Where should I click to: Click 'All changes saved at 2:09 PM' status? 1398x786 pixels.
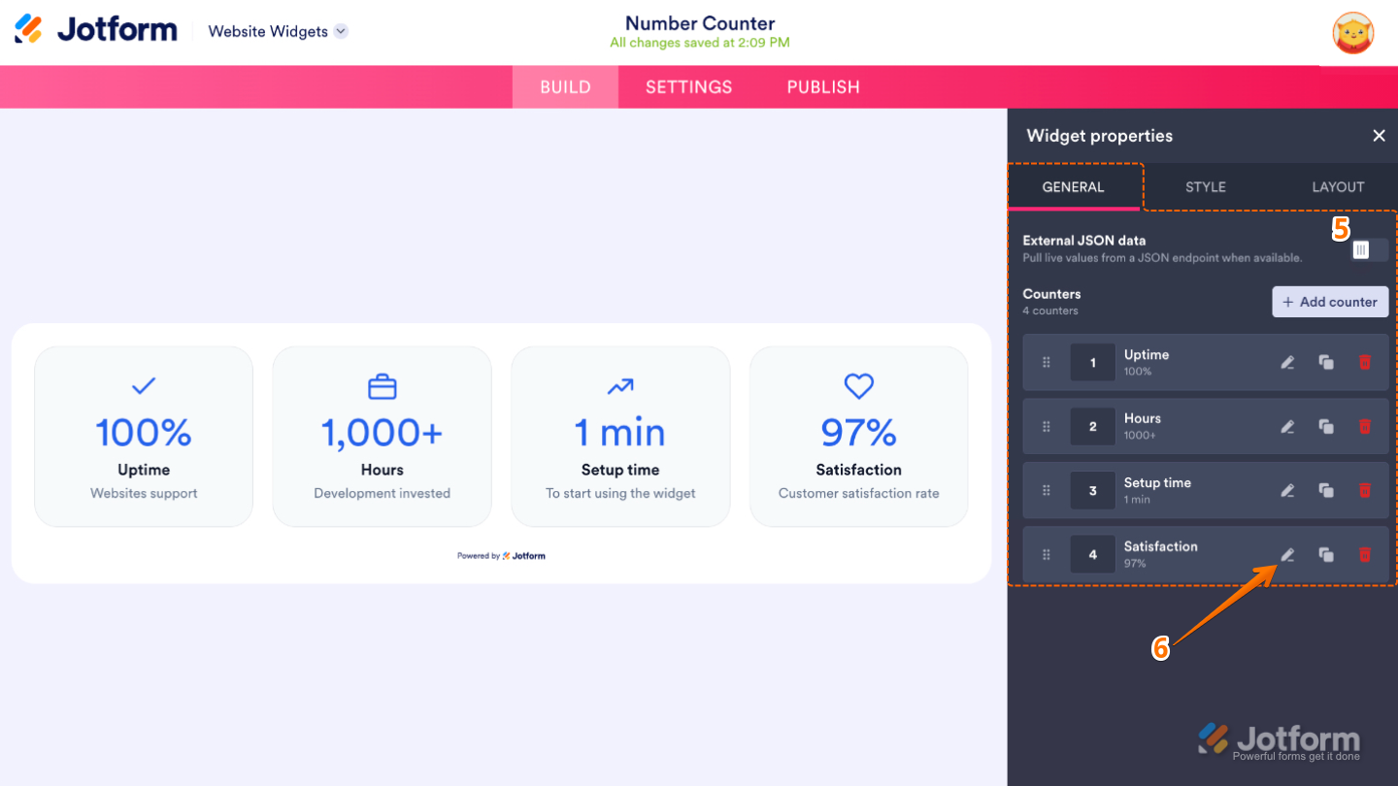point(700,43)
